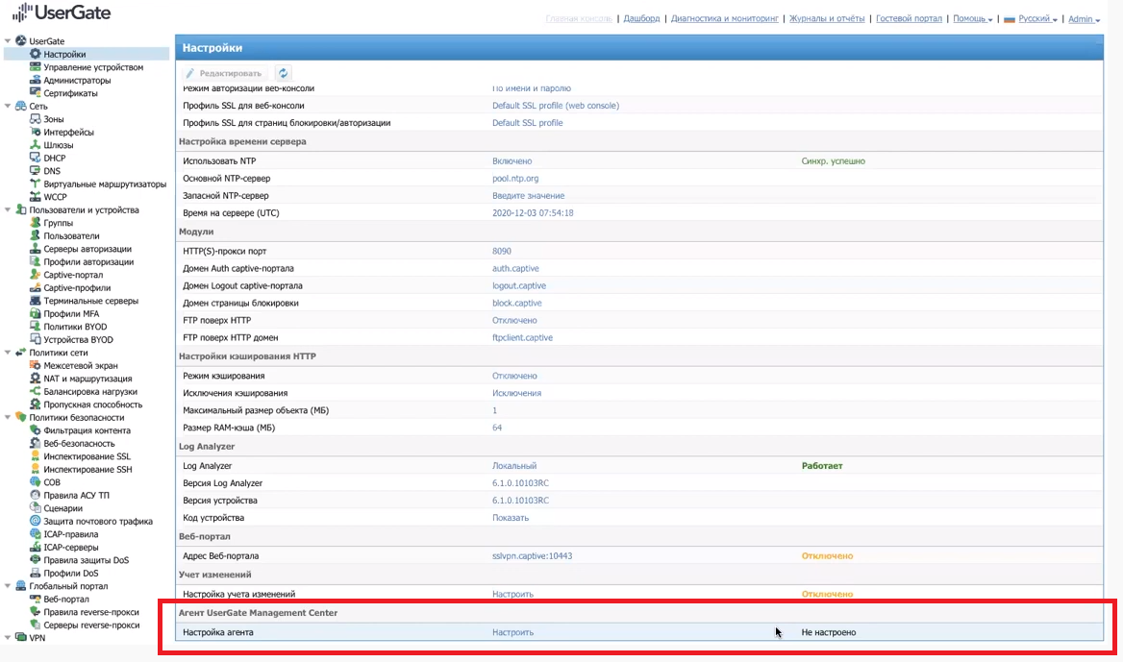Open Правила защиты DoS item
Screen dimensions: 1123x662
tap(86, 559)
